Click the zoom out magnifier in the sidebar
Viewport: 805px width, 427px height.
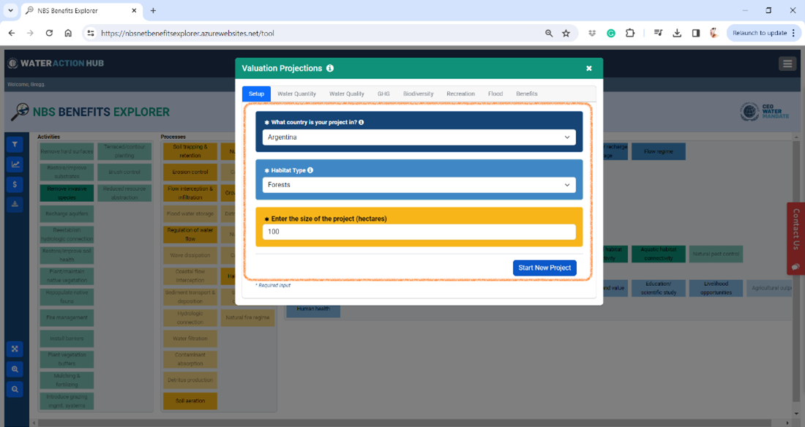pyautogui.click(x=15, y=390)
